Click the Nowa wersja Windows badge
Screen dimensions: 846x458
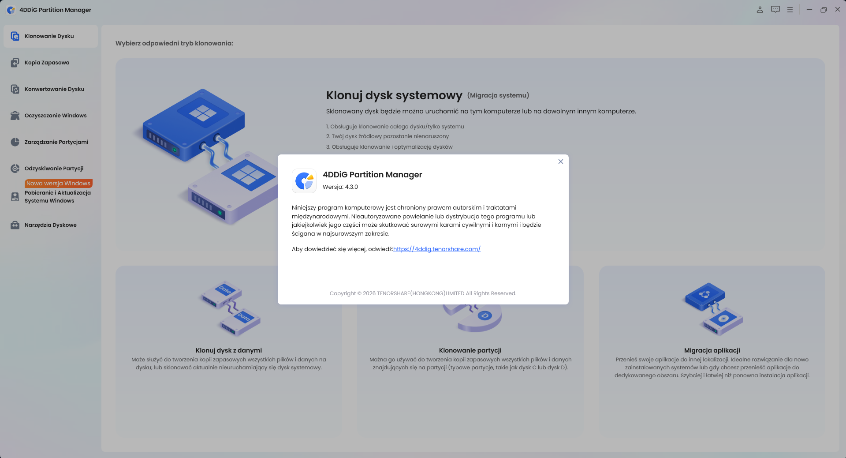59,183
